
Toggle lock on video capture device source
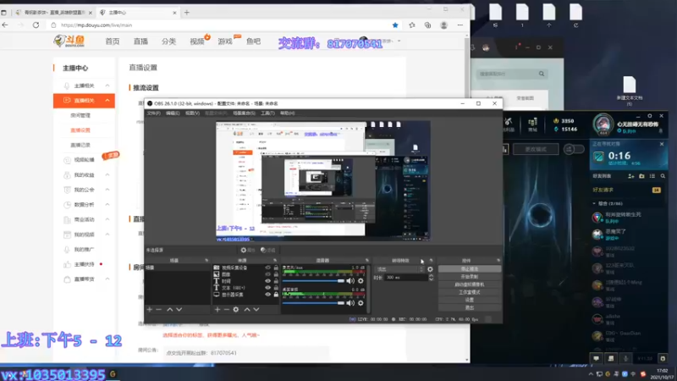point(276,268)
